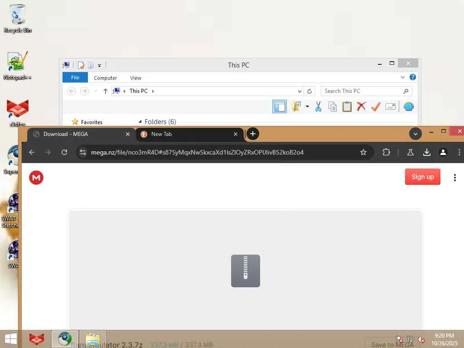This screenshot has width=464, height=348.
Task: Open Notepad++ desktop shortcut
Action: click(x=18, y=66)
